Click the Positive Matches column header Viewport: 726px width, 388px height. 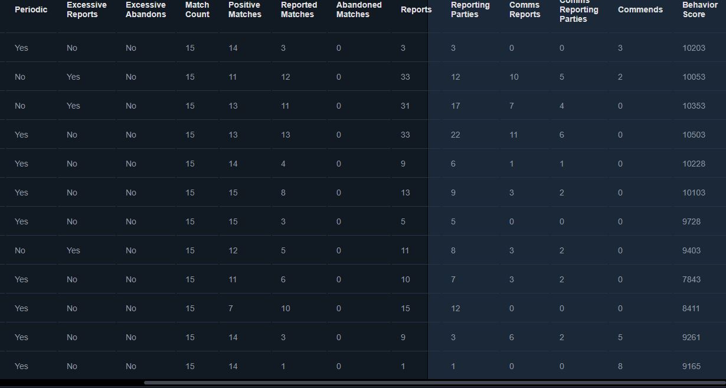[x=244, y=9]
